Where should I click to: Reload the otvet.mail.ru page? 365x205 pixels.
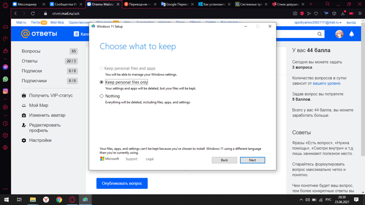tap(33, 14)
